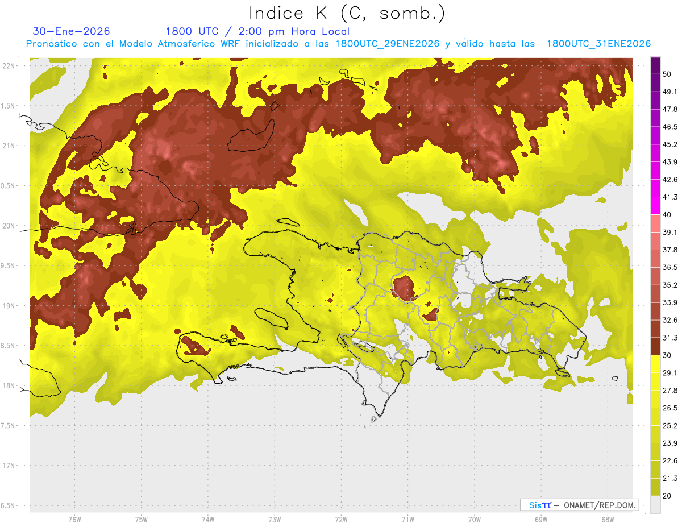Click the latitude label '18N'
Viewport: 682px width, 527px height.
pos(9,385)
